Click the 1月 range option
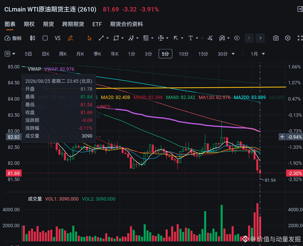The height and width of the screenshot is (246, 303). [x=254, y=54]
